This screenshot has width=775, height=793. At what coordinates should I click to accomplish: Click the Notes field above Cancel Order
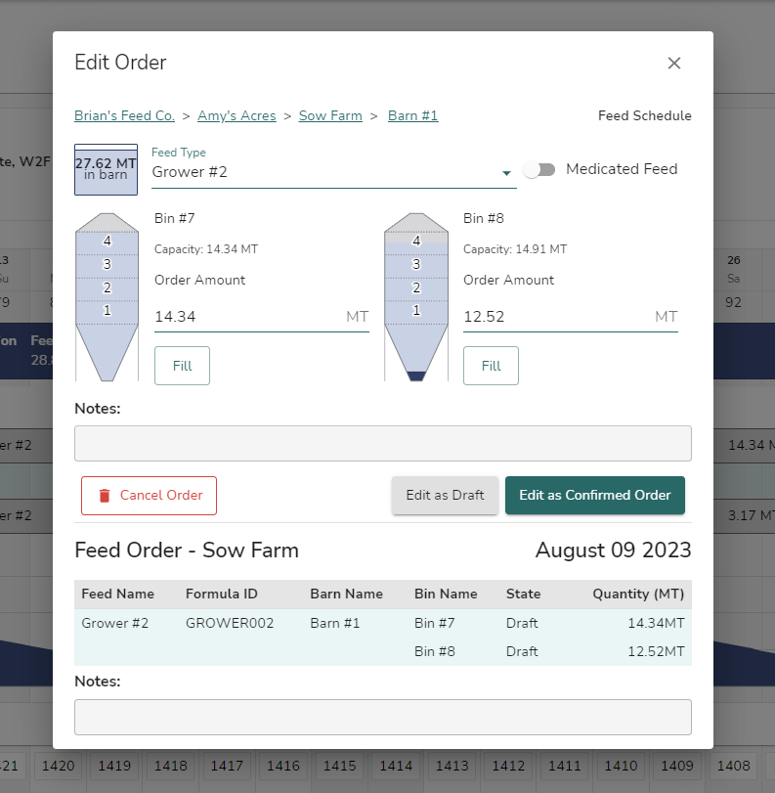pyautogui.click(x=383, y=443)
